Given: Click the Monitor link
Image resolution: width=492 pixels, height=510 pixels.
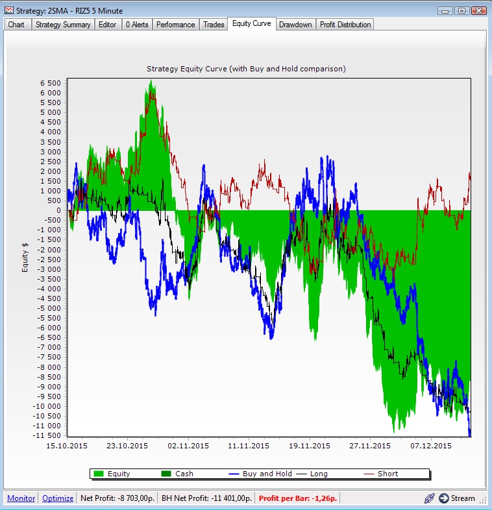Looking at the screenshot, I should [x=21, y=498].
